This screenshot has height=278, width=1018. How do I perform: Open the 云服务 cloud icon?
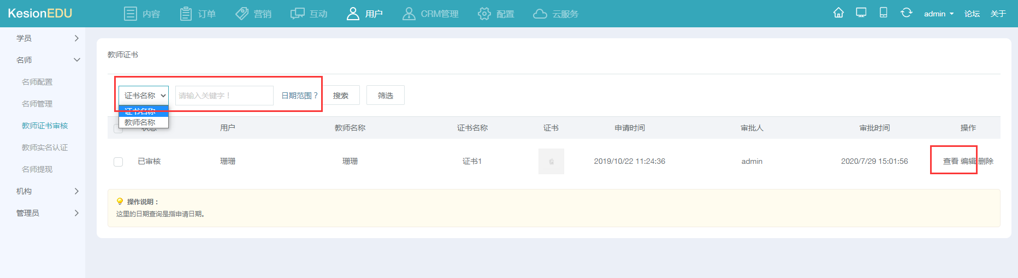coord(540,14)
